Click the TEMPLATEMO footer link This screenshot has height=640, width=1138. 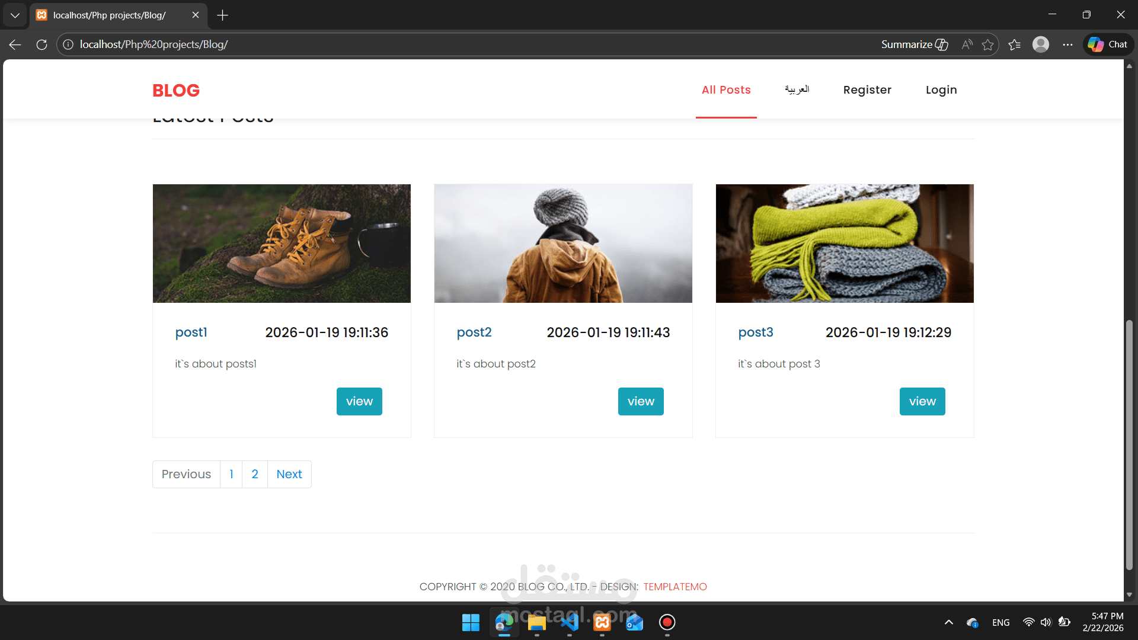coord(675,587)
